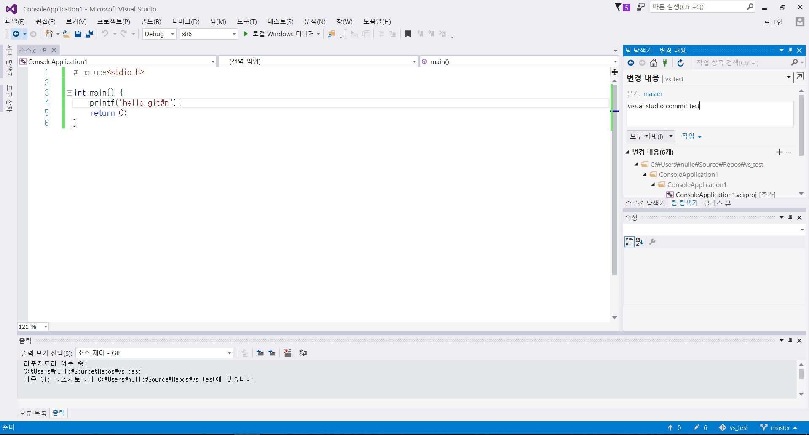Click the Undo arrow icon

tap(105, 34)
